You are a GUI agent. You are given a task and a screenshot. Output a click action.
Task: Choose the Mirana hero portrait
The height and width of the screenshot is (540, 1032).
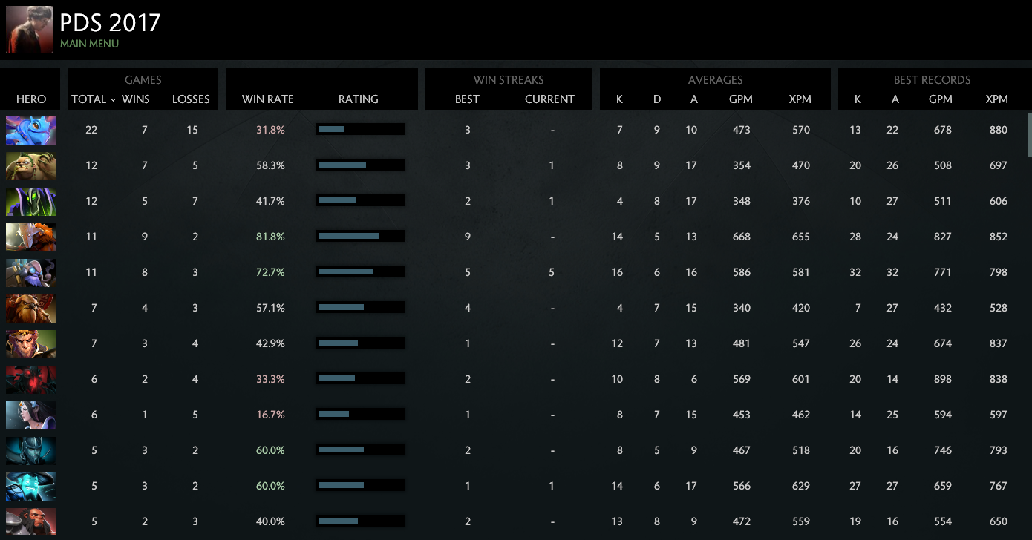click(30, 415)
